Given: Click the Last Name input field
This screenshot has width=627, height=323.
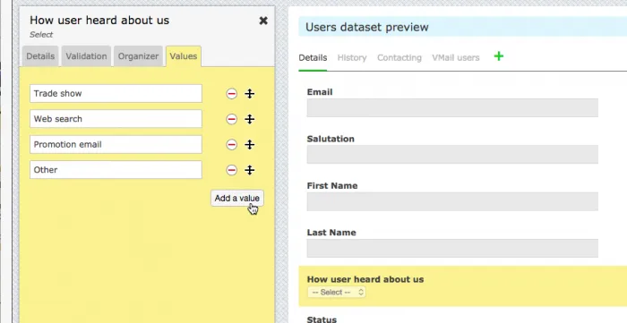Looking at the screenshot, I should tap(452, 249).
